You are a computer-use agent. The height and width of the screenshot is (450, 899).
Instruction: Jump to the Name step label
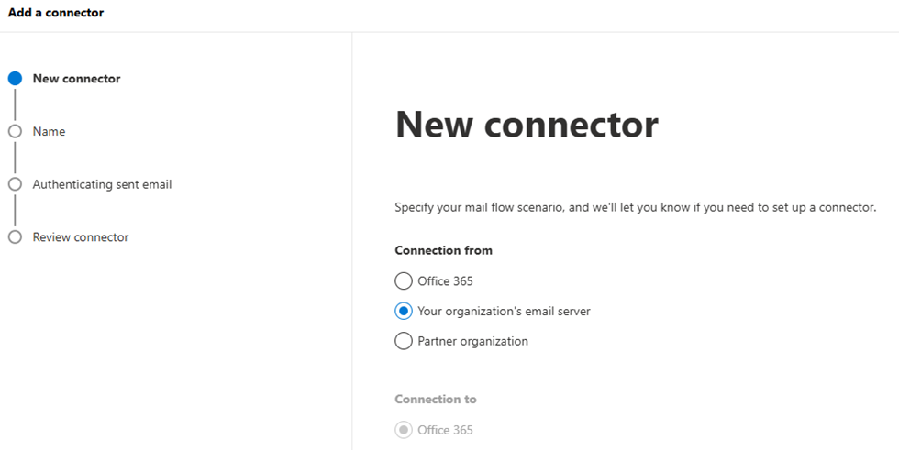pos(49,131)
